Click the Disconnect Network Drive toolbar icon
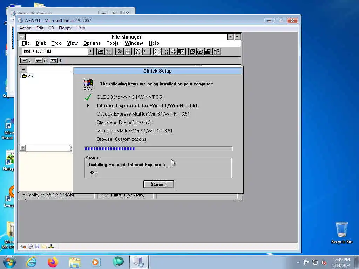The width and height of the screenshot is (359, 269). point(109,51)
